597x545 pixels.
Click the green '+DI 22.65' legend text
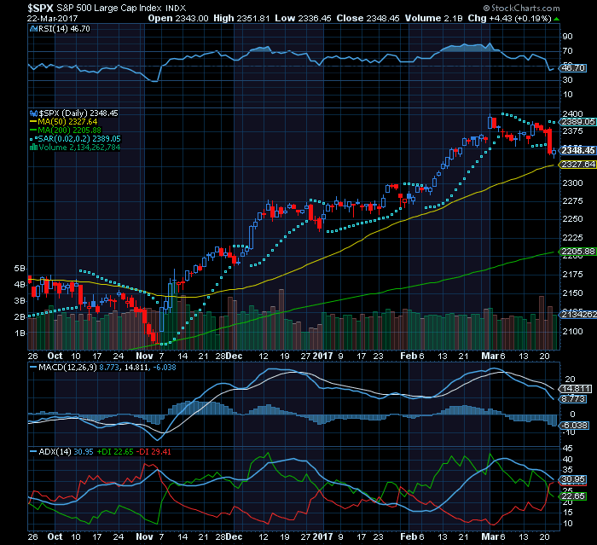click(115, 452)
